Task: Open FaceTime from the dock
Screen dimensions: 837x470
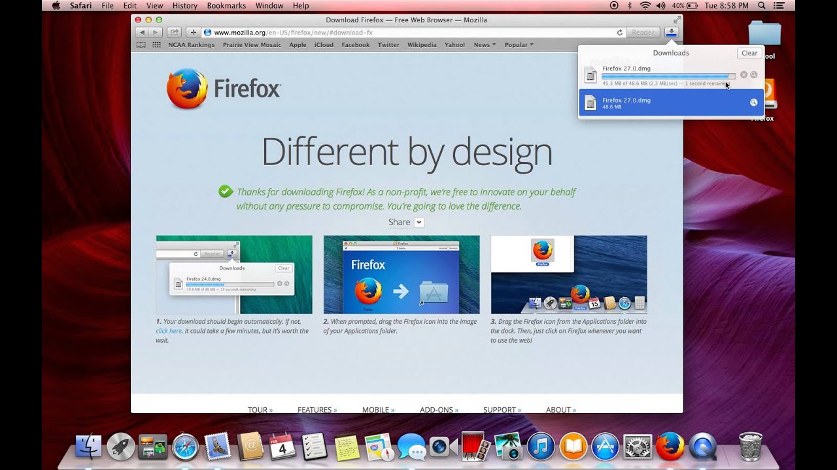Action: pyautogui.click(x=444, y=446)
